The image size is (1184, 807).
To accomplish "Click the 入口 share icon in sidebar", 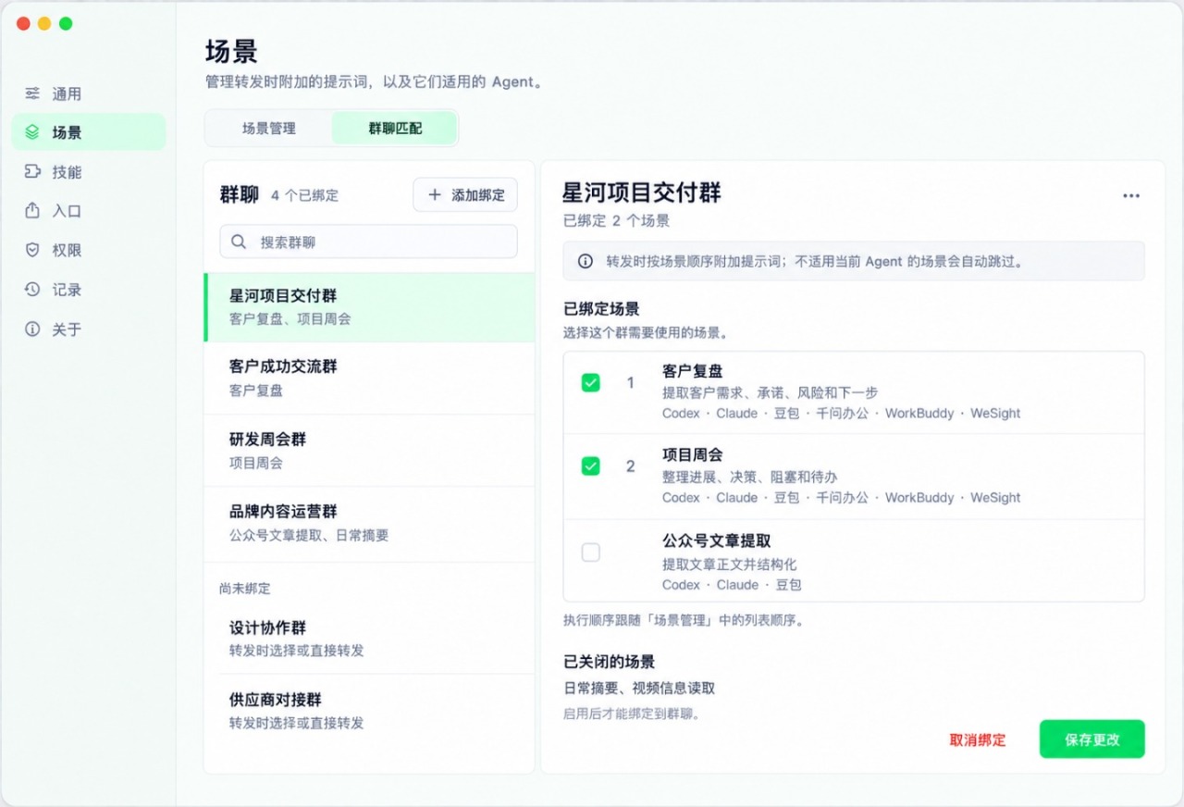I will (32, 211).
